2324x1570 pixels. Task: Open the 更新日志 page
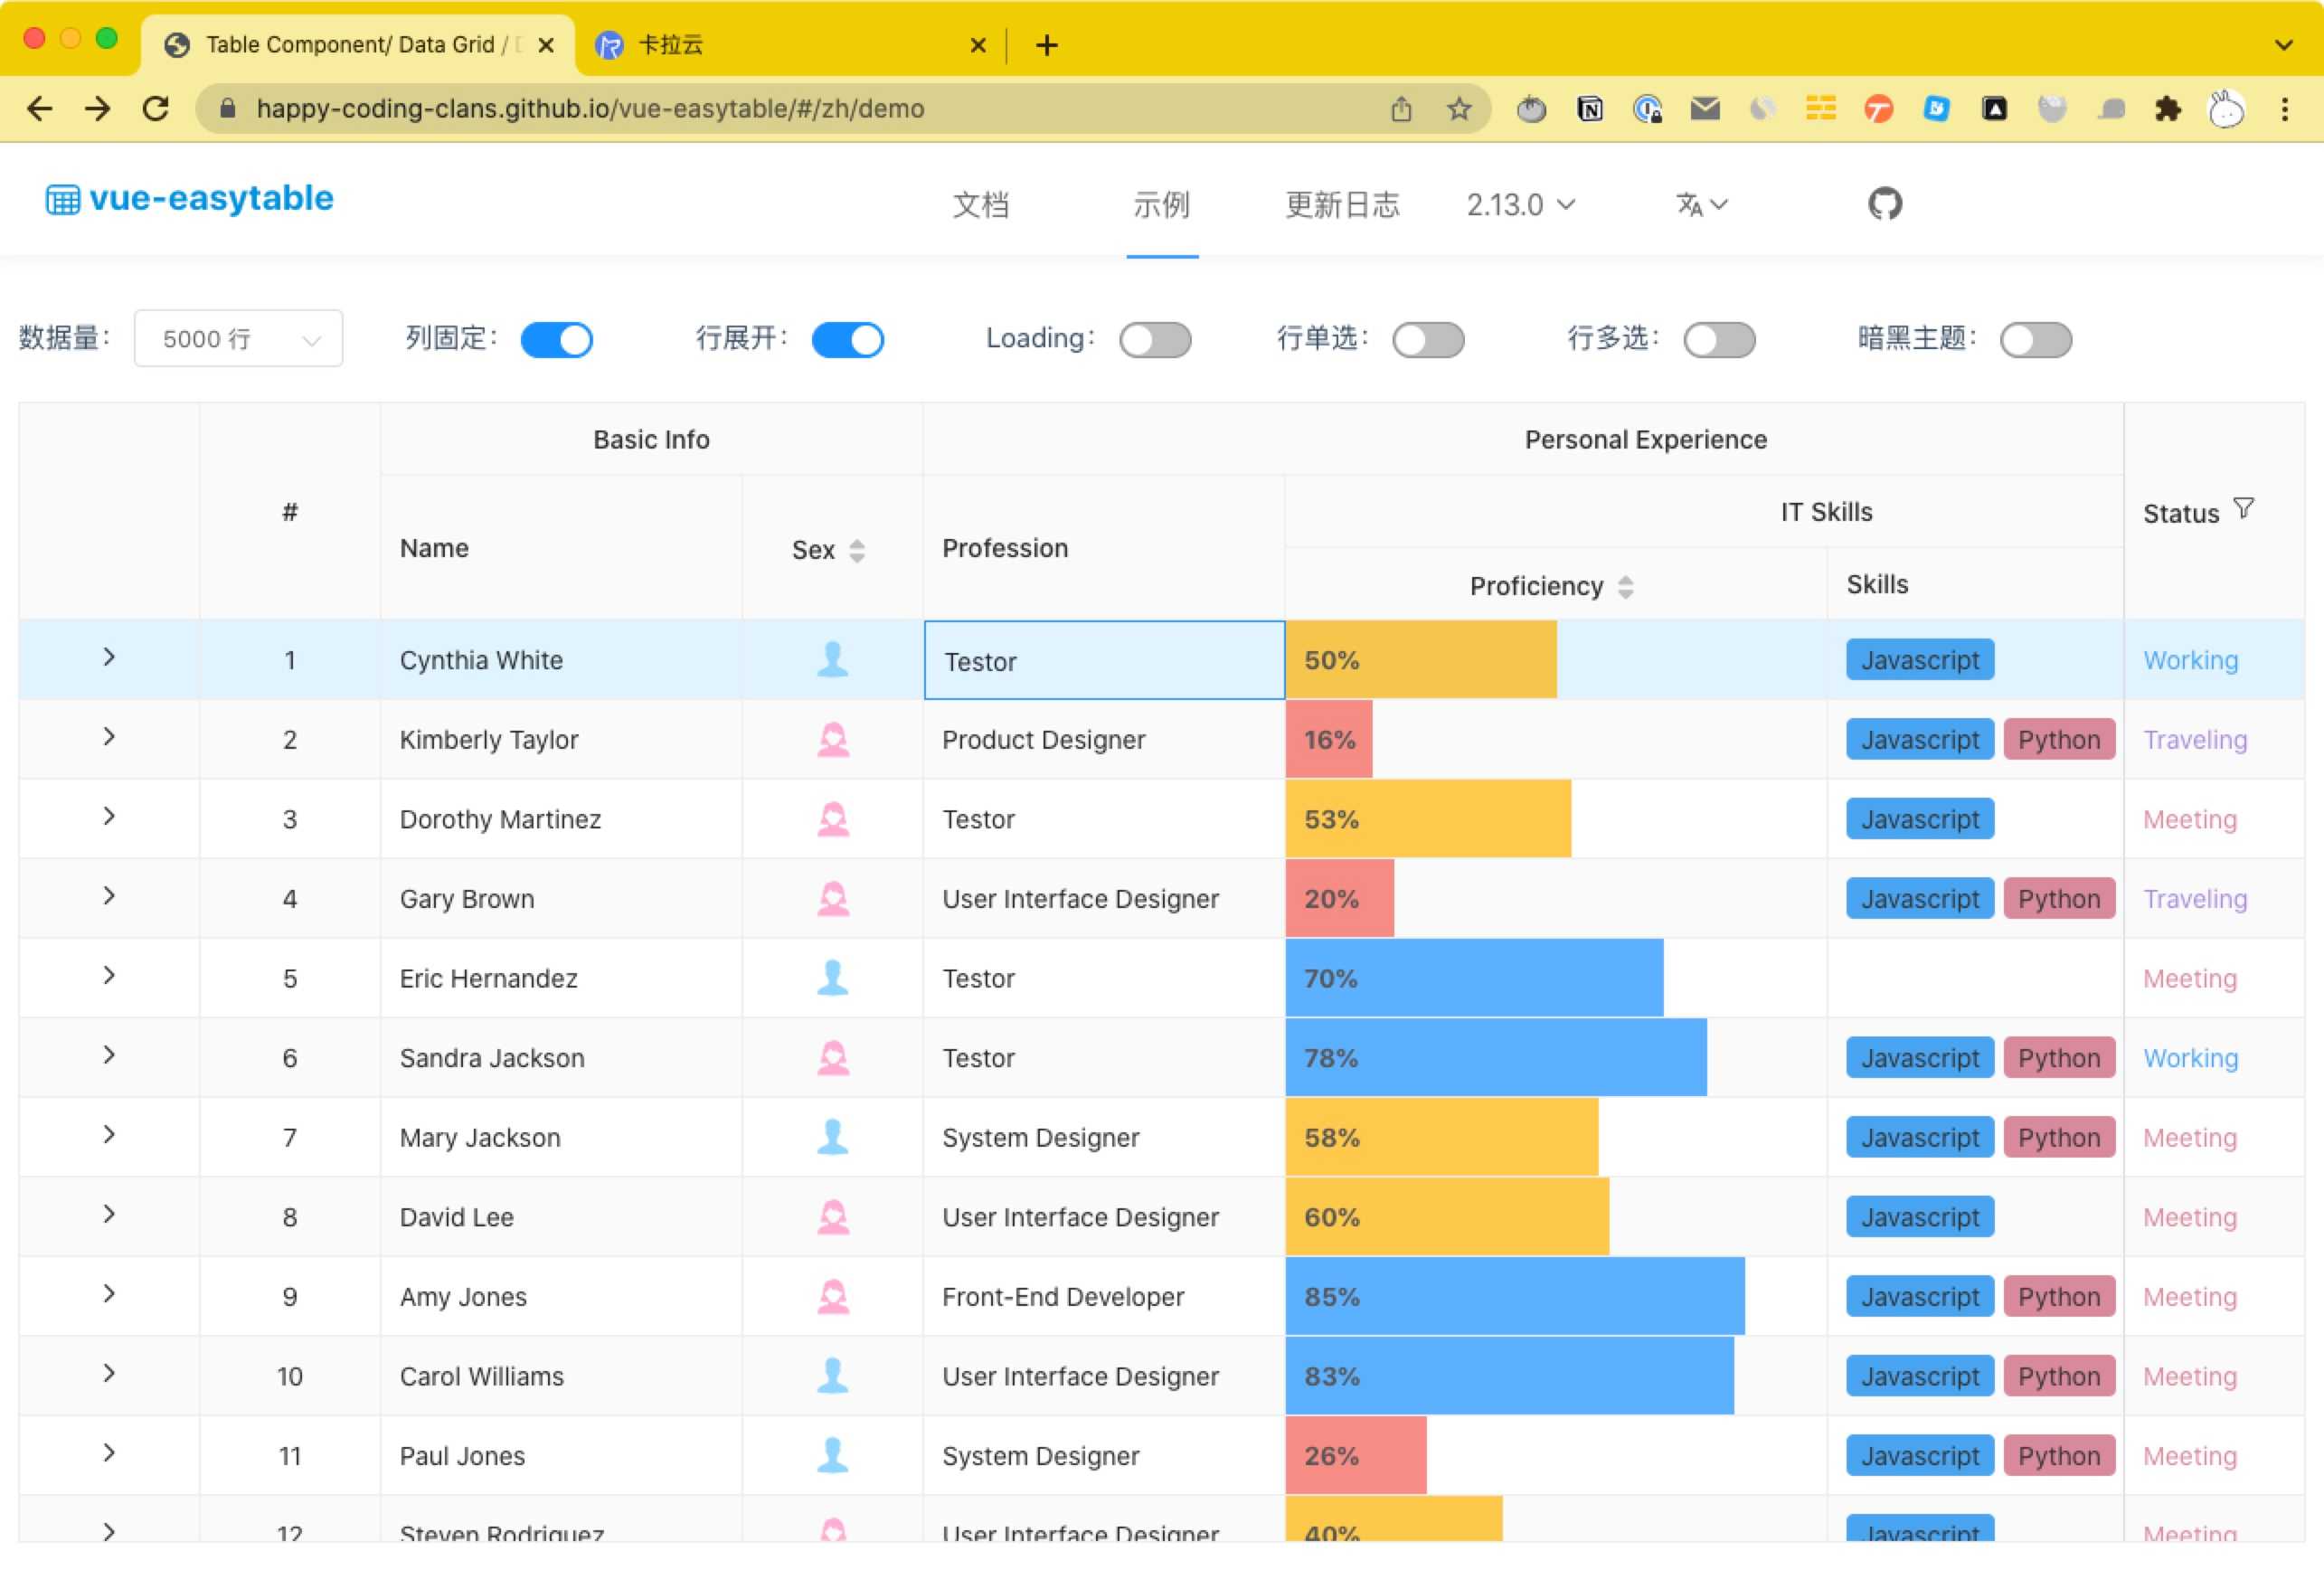[x=1343, y=204]
